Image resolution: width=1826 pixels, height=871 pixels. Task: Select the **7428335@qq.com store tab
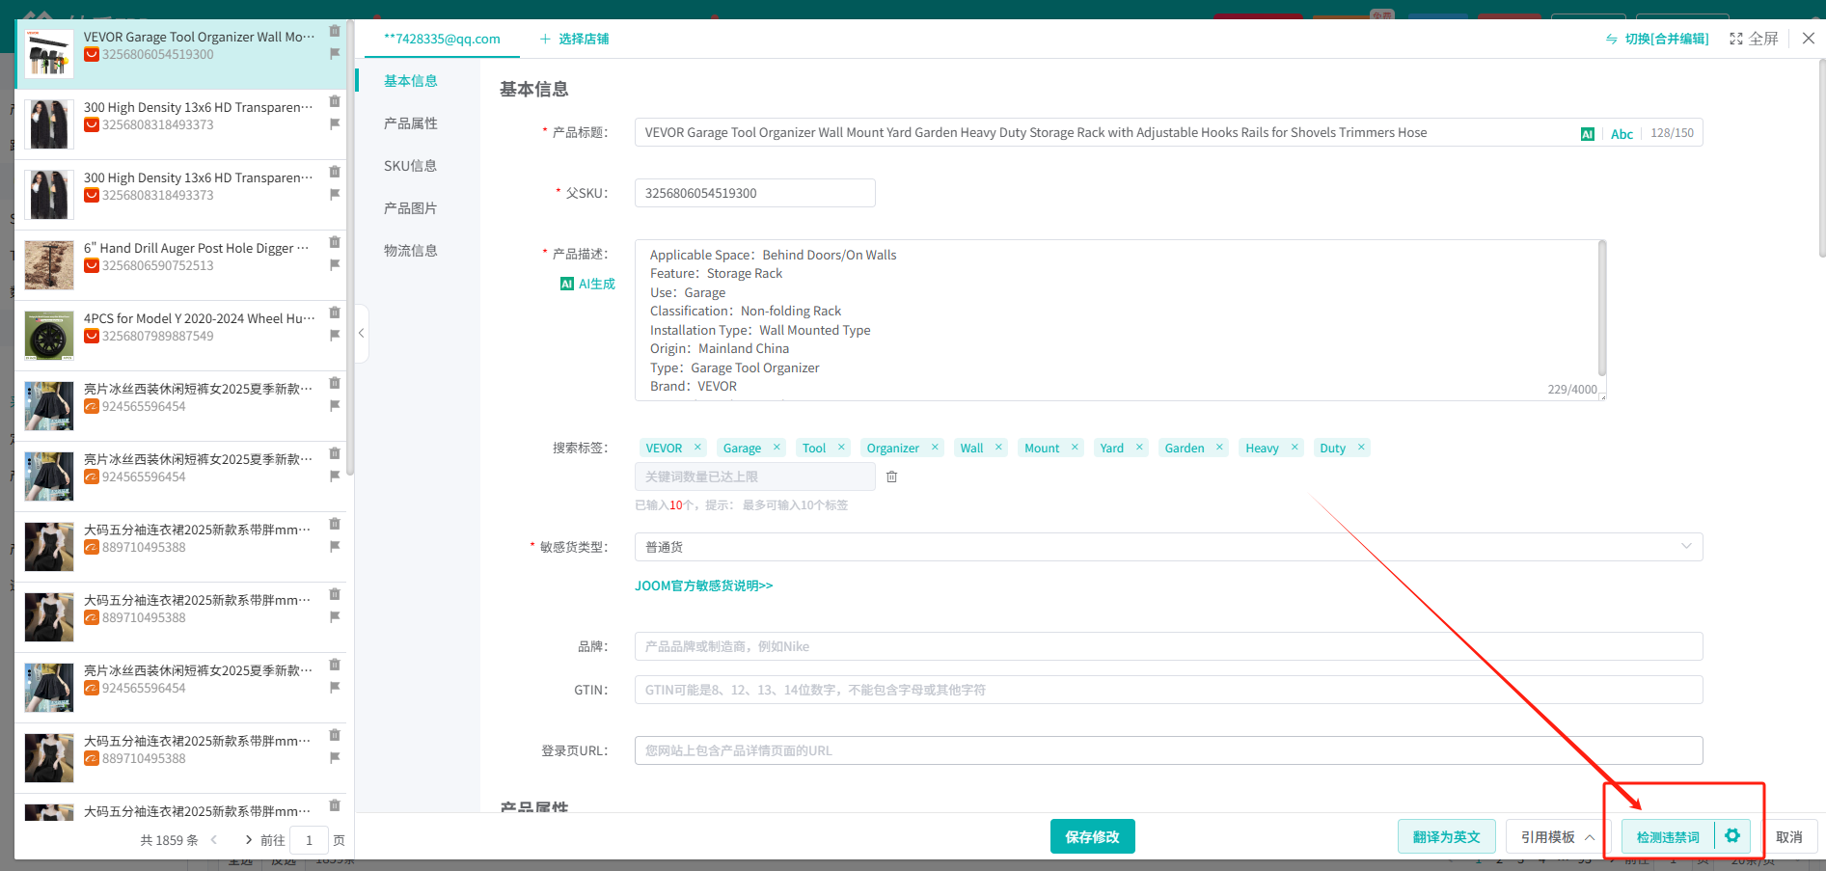click(x=442, y=39)
